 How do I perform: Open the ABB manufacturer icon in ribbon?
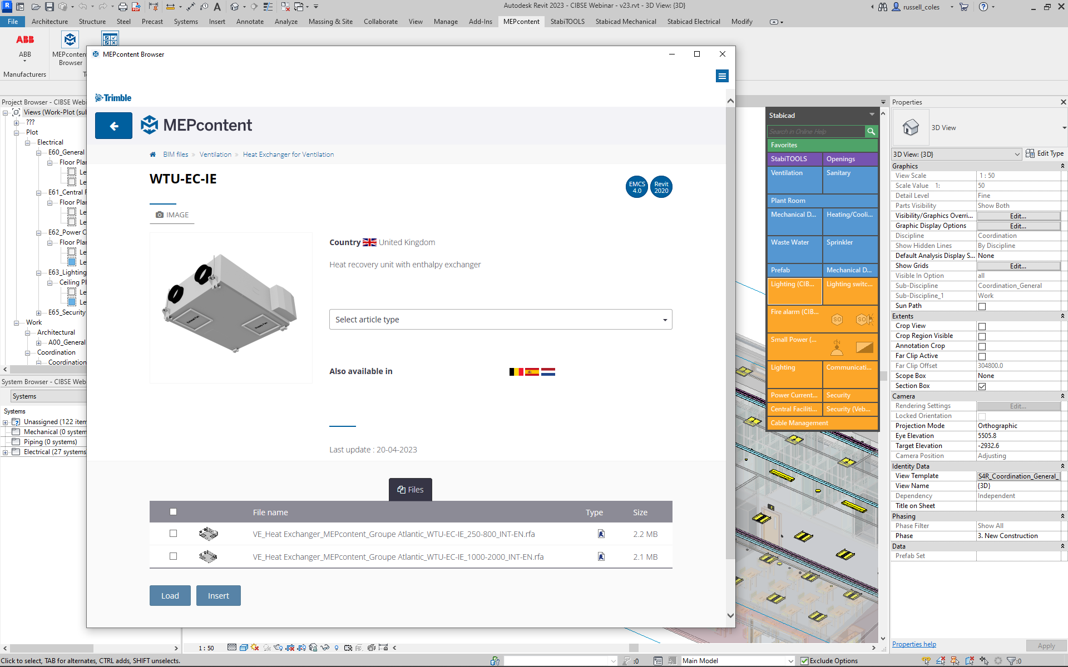25,39
